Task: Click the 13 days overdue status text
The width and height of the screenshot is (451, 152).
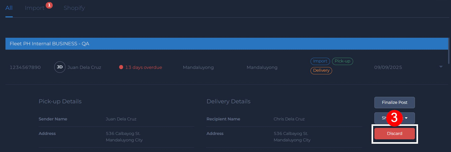Action: [x=144, y=67]
